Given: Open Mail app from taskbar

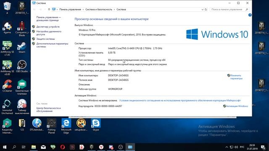Looking at the screenshot, I should click(x=43, y=147).
